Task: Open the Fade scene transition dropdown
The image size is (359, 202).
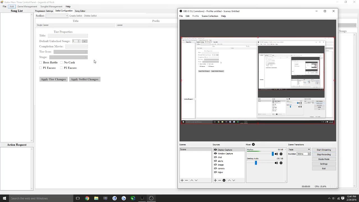Action: pos(300,150)
